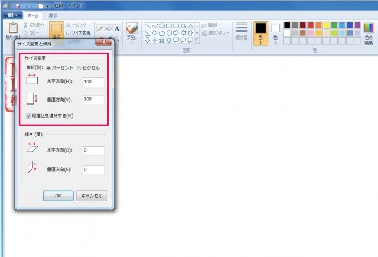Choose the ピクセル radio button
The width and height of the screenshot is (378, 257).
pos(80,69)
